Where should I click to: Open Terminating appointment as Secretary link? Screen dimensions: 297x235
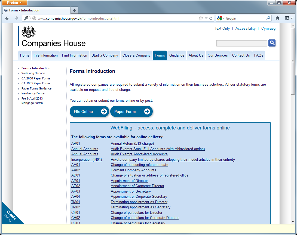point(140,207)
